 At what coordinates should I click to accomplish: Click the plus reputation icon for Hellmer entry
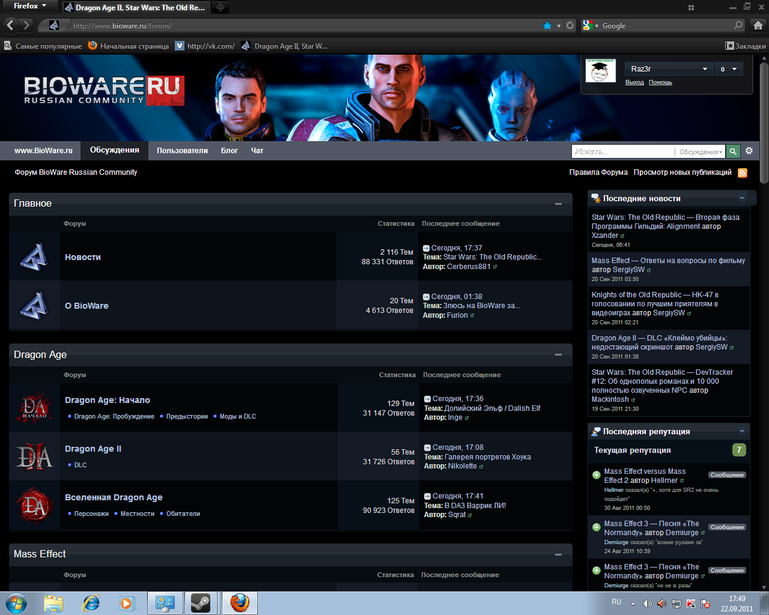tap(597, 475)
